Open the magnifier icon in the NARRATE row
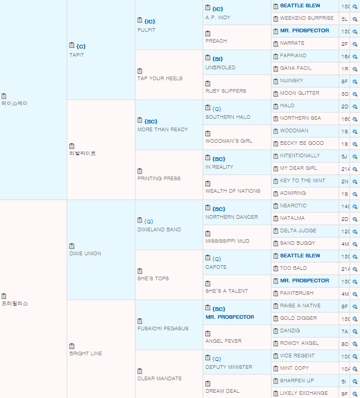The width and height of the screenshot is (360, 398). pos(355,44)
